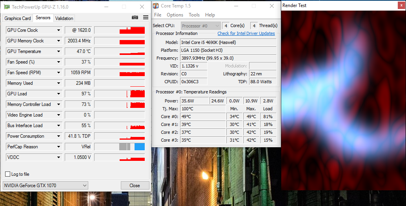This screenshot has height=206, width=406.
Task: Open the GPU-Z hamburger menu icon
Action: (x=146, y=17)
